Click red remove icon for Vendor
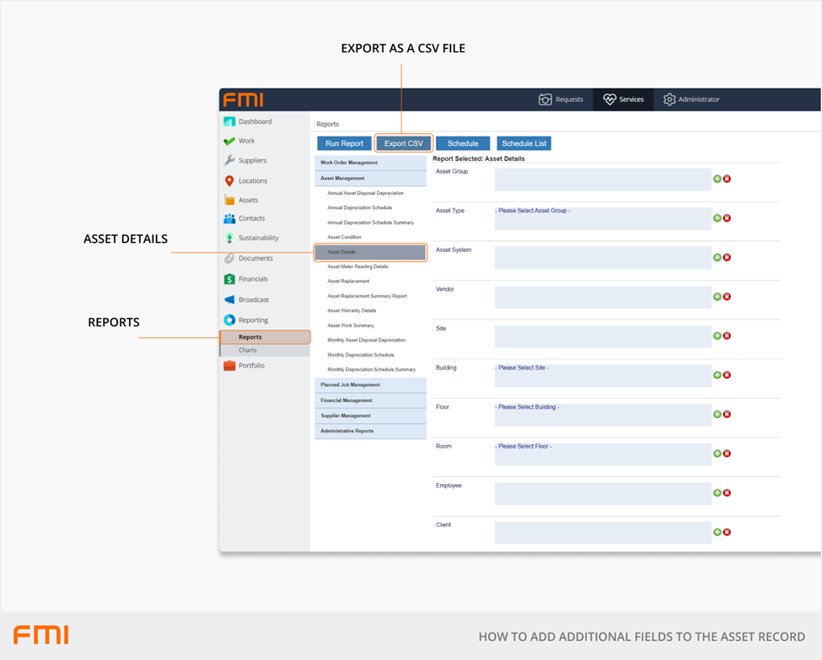 coord(727,297)
